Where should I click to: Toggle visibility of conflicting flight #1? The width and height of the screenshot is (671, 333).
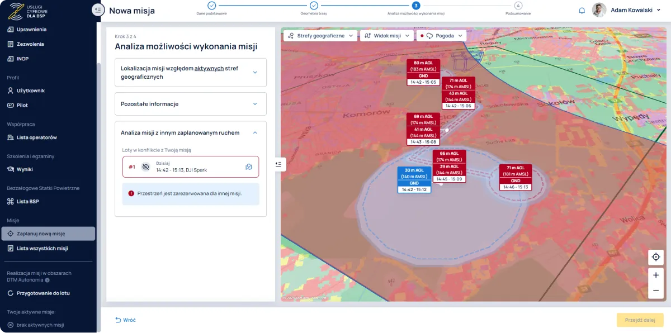tap(145, 166)
